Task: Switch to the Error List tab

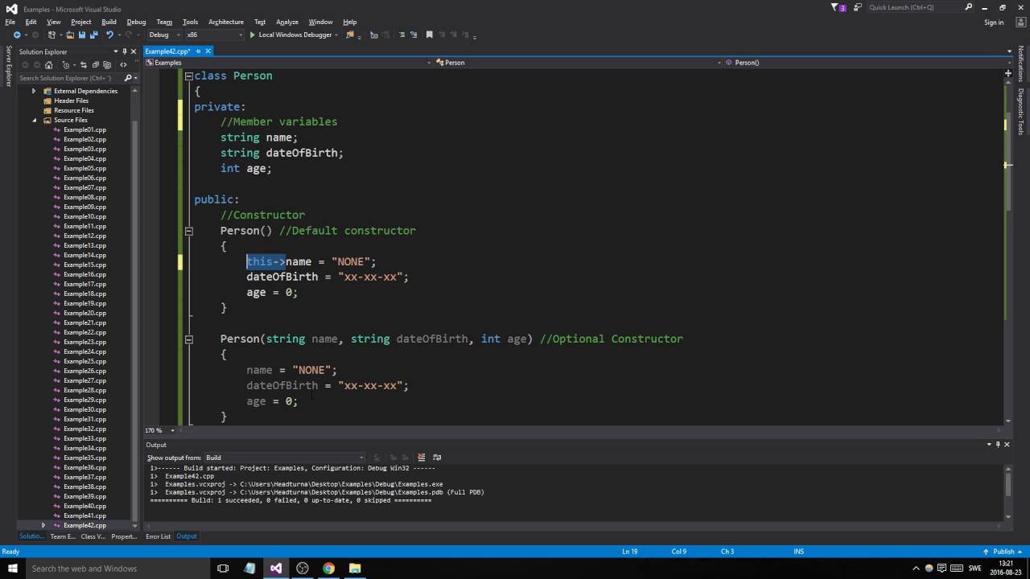Action: tap(158, 536)
